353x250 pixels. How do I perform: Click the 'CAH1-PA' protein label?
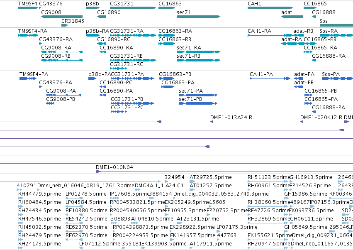pyautogui.click(x=261, y=74)
